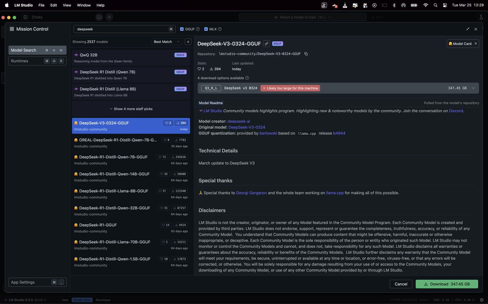Click the Apple menu icon
Viewport: 488px width, 304px height.
coord(7,5)
